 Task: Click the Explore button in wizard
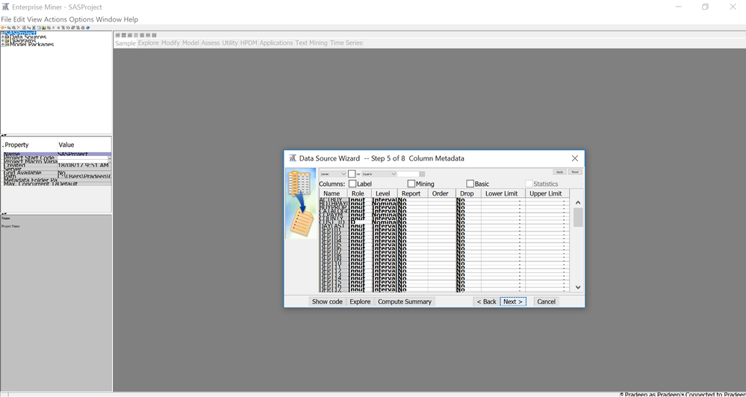tap(360, 301)
